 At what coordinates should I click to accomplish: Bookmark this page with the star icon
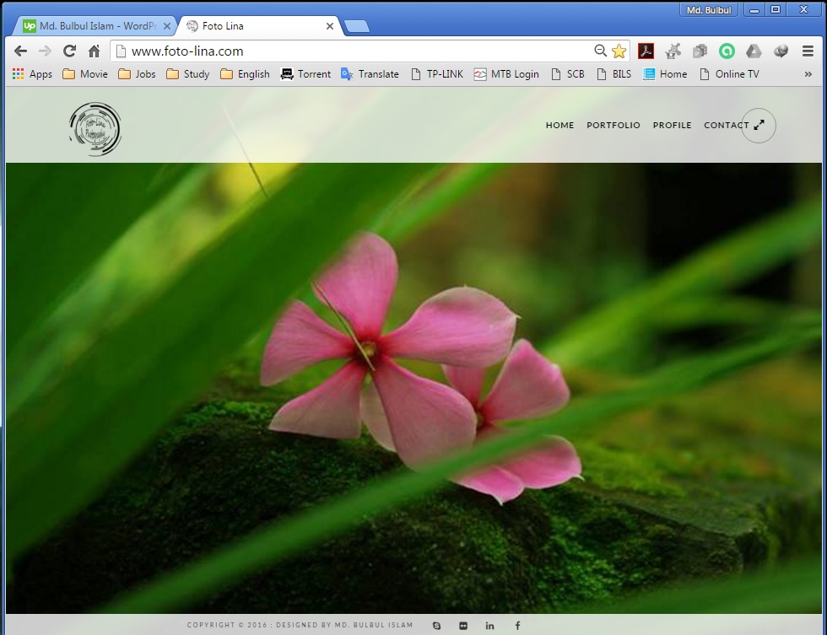click(619, 51)
